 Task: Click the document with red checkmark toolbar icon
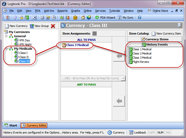(x=8, y=18)
